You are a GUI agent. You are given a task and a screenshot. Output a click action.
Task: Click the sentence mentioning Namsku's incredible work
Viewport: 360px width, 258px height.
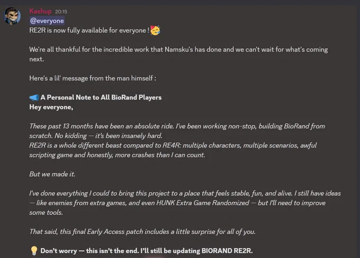(x=178, y=54)
